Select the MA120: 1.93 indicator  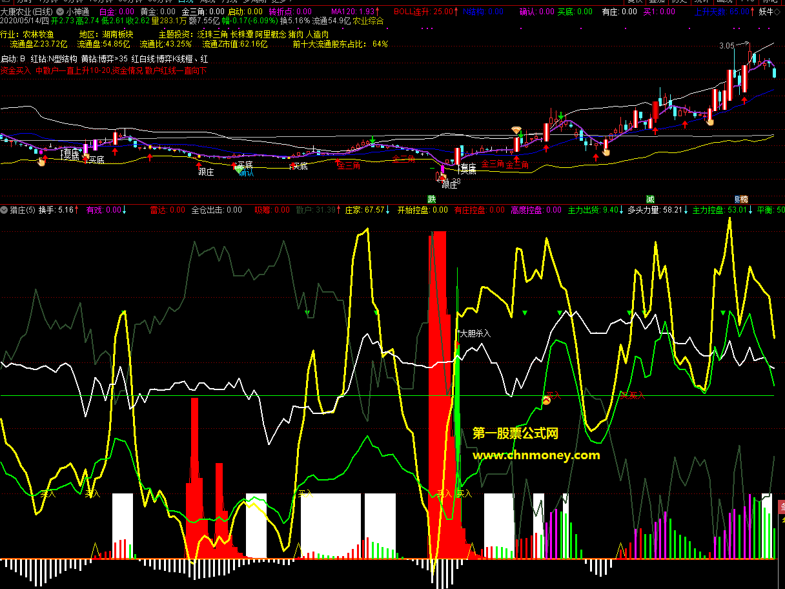tap(353, 12)
